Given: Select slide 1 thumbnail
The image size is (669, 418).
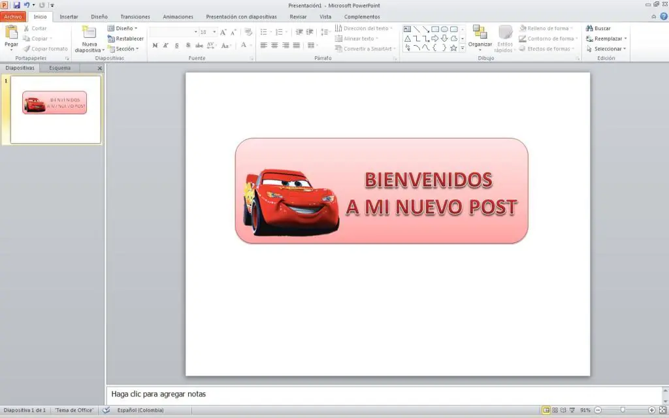Looking at the screenshot, I should point(56,110).
